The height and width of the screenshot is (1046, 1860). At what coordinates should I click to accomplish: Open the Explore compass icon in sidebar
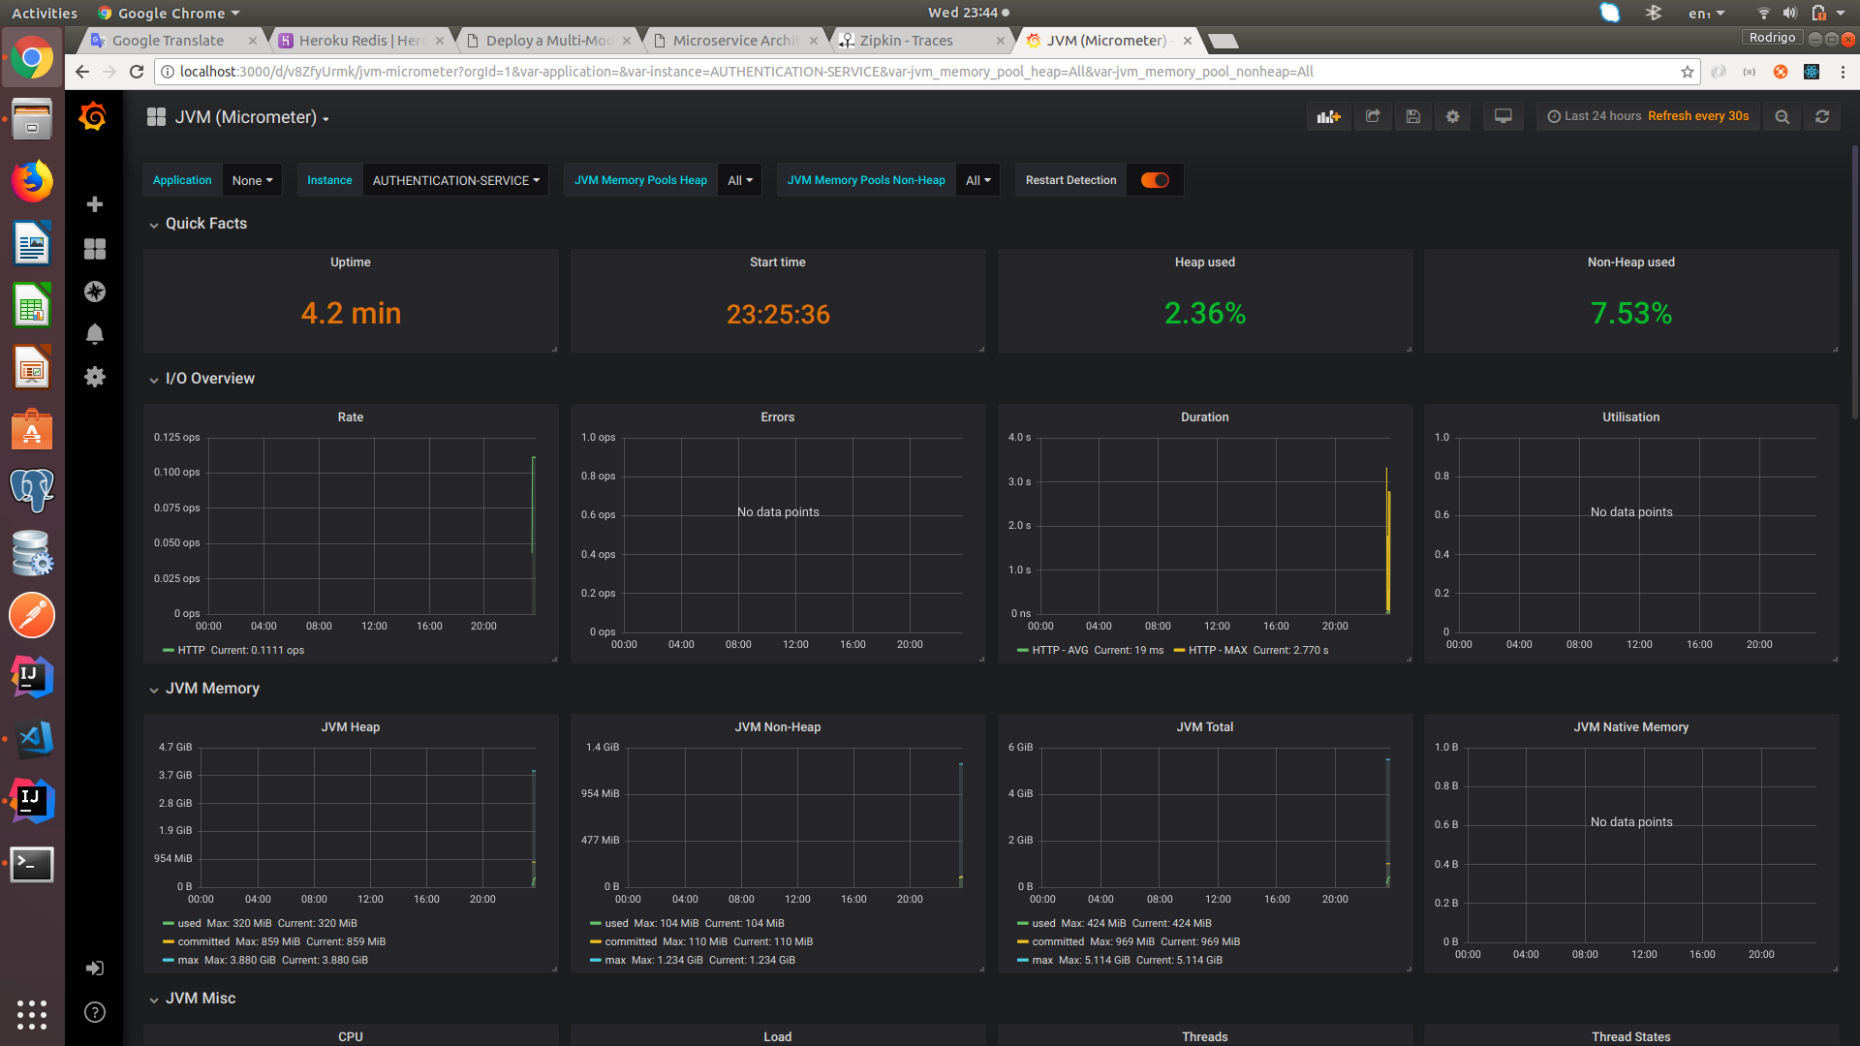tap(95, 292)
